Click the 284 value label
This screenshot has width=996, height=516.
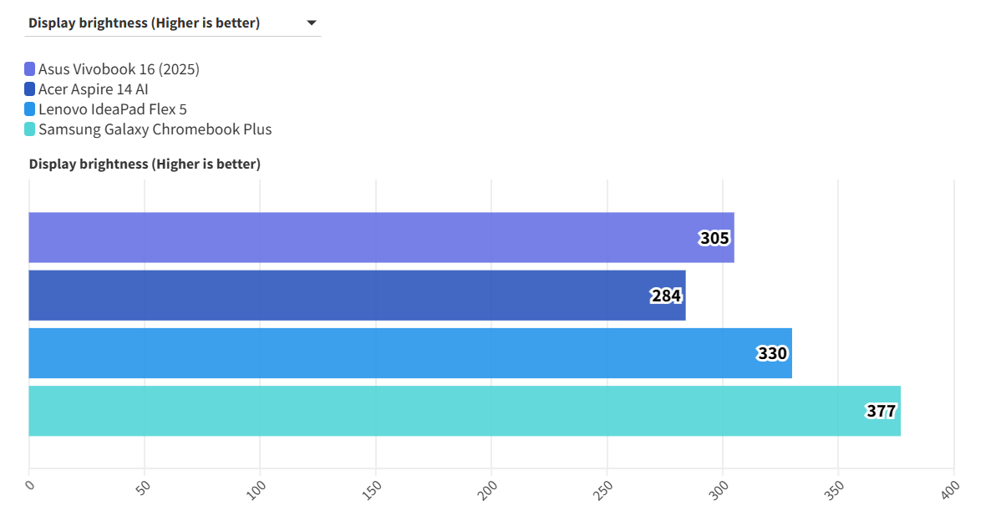pos(666,296)
